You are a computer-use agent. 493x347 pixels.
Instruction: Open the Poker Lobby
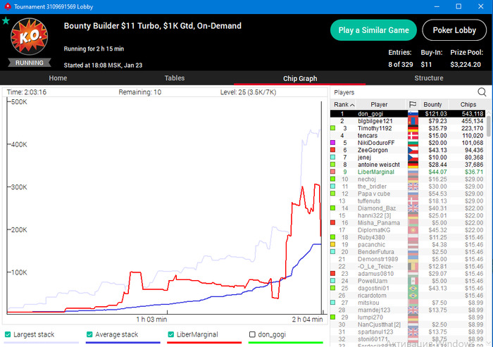(454, 30)
